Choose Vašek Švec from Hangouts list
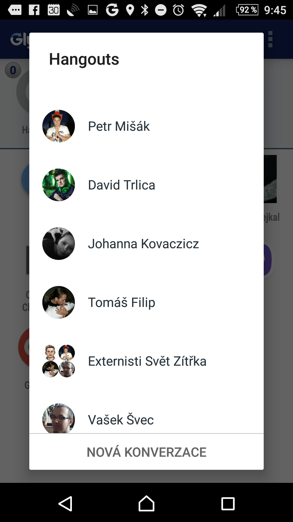This screenshot has height=522, width=293. (x=146, y=412)
